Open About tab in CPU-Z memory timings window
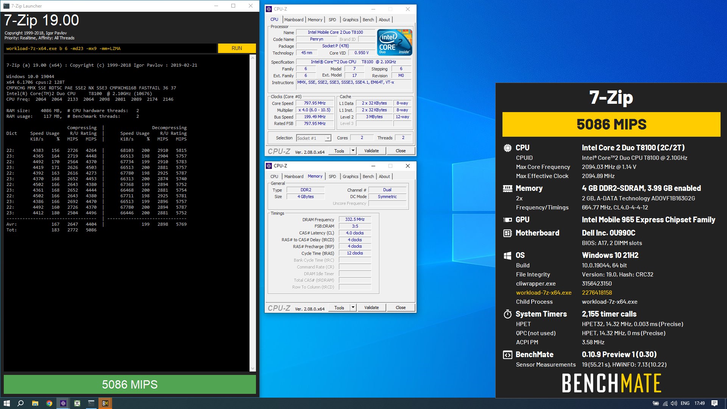 pos(384,176)
